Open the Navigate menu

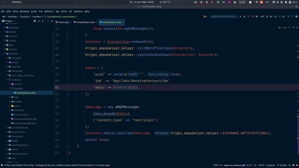tap(24, 11)
